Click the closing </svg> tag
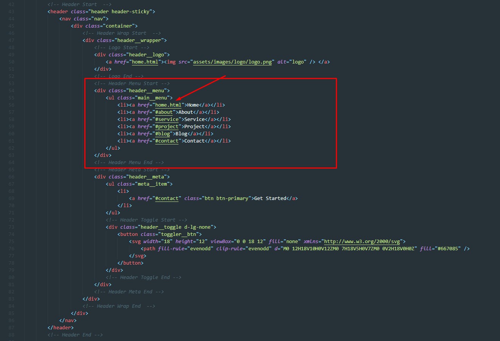 pos(138,256)
